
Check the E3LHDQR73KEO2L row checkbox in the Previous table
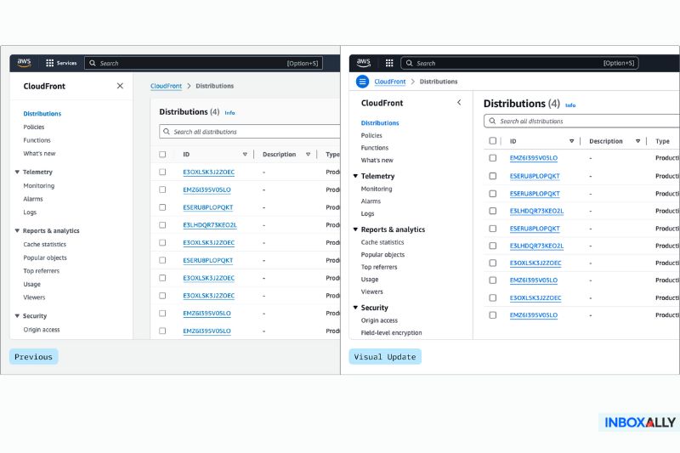(162, 225)
